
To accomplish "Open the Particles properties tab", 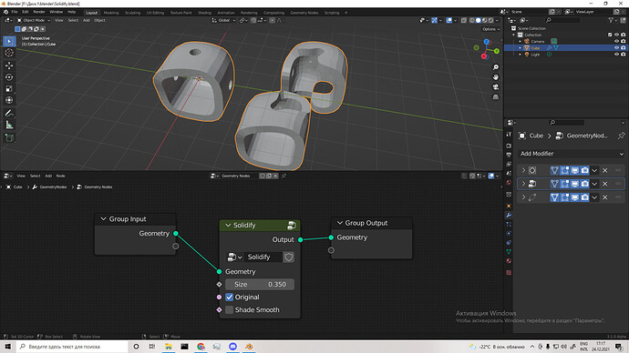I will pos(509,225).
